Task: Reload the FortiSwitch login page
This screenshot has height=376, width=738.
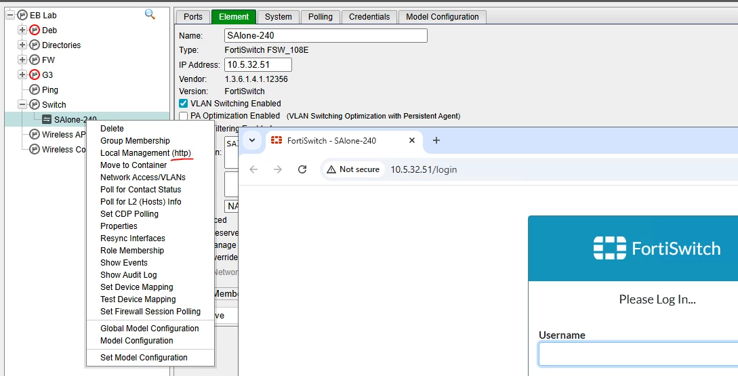Action: [302, 169]
